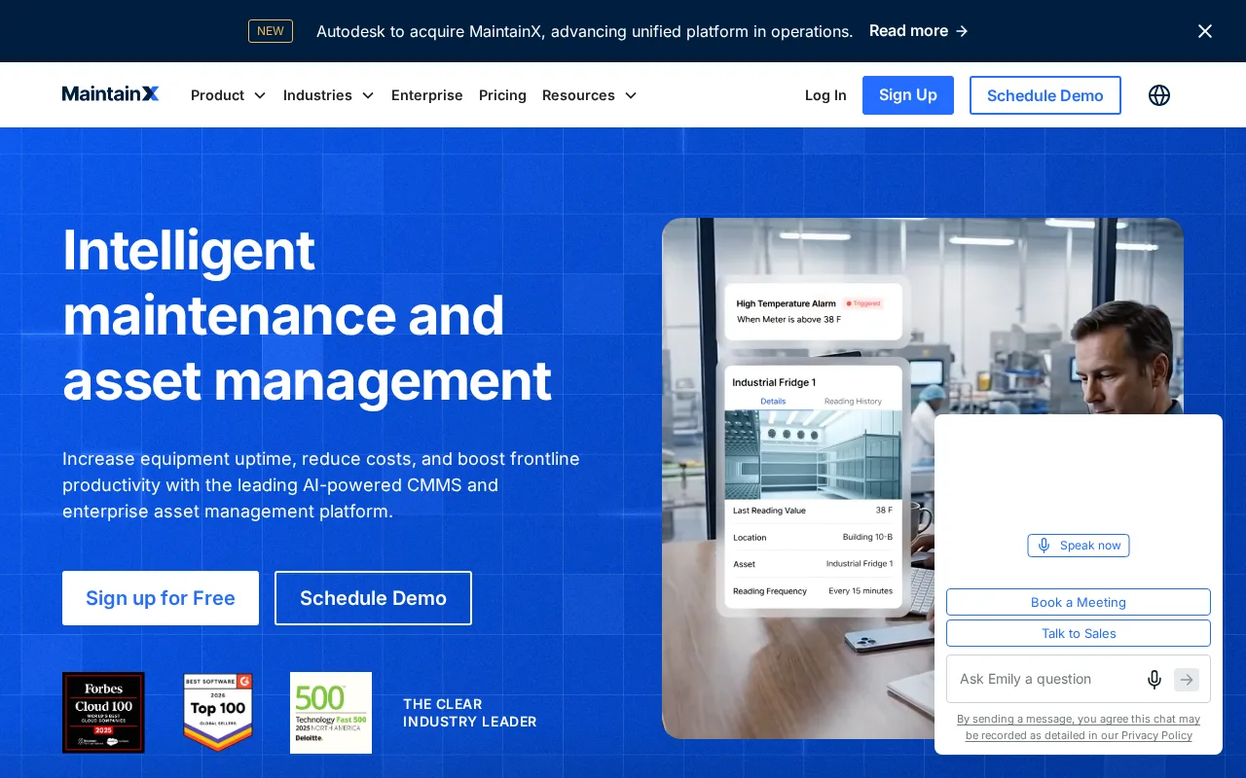Click the Asset Industrial Fridge 1 row

point(813,564)
